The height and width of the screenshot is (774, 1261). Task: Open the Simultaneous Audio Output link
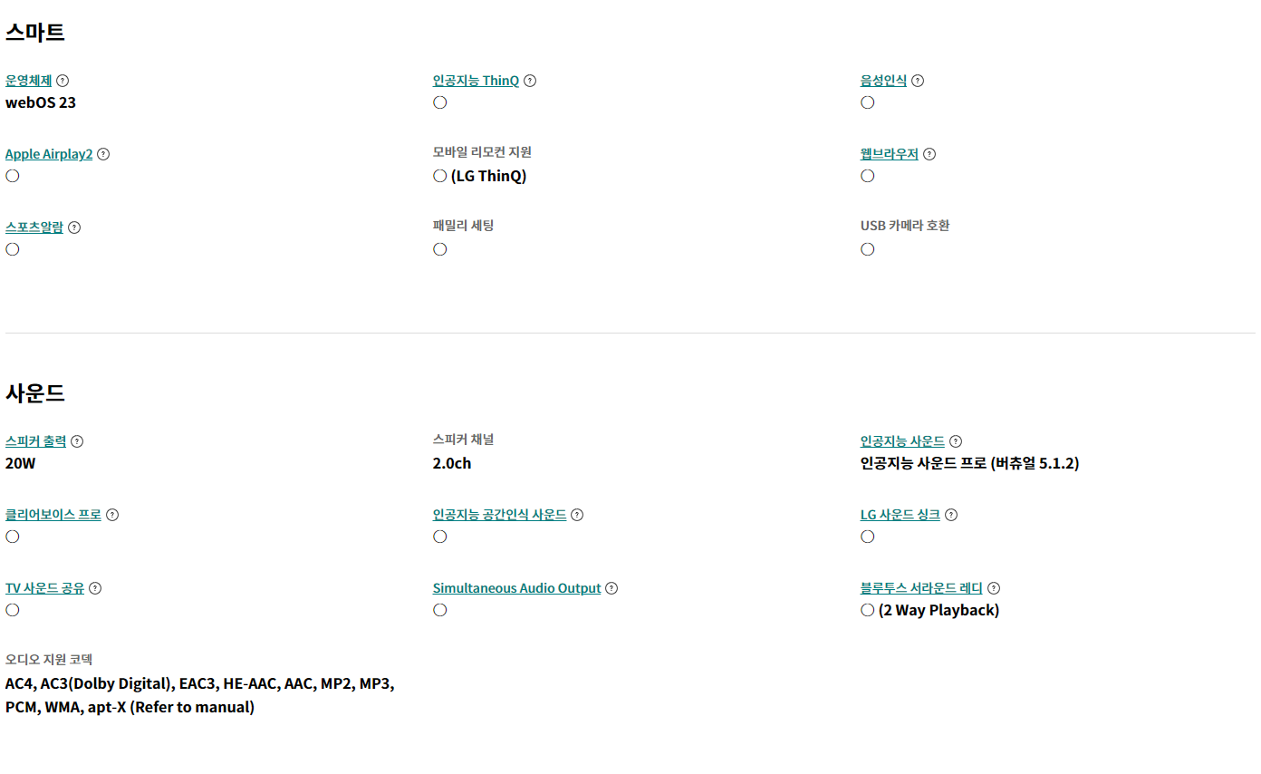pyautogui.click(x=516, y=588)
